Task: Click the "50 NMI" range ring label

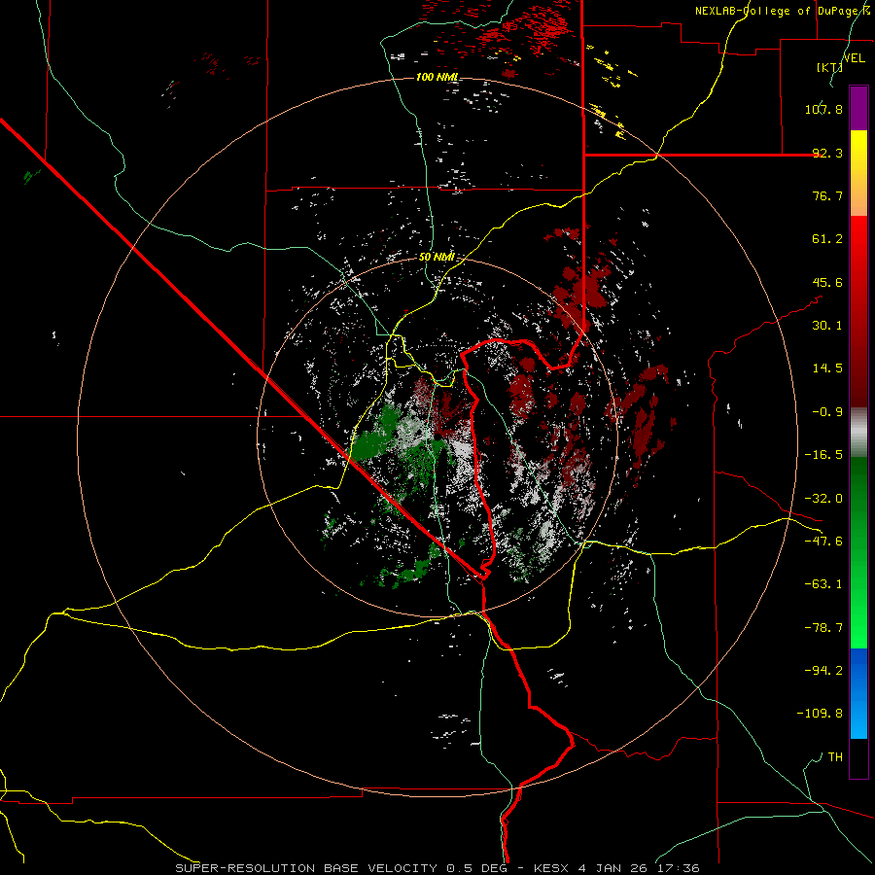Action: pos(437,258)
